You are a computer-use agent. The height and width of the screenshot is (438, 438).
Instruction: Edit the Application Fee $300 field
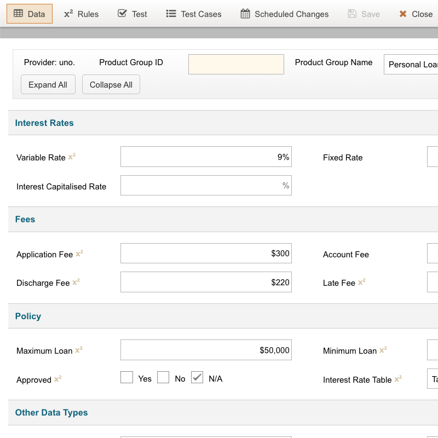[x=206, y=253]
